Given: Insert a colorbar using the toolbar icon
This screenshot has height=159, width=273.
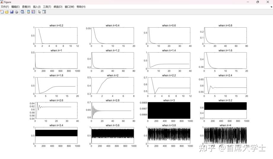Looking at the screenshot, I should tap(28, 12).
